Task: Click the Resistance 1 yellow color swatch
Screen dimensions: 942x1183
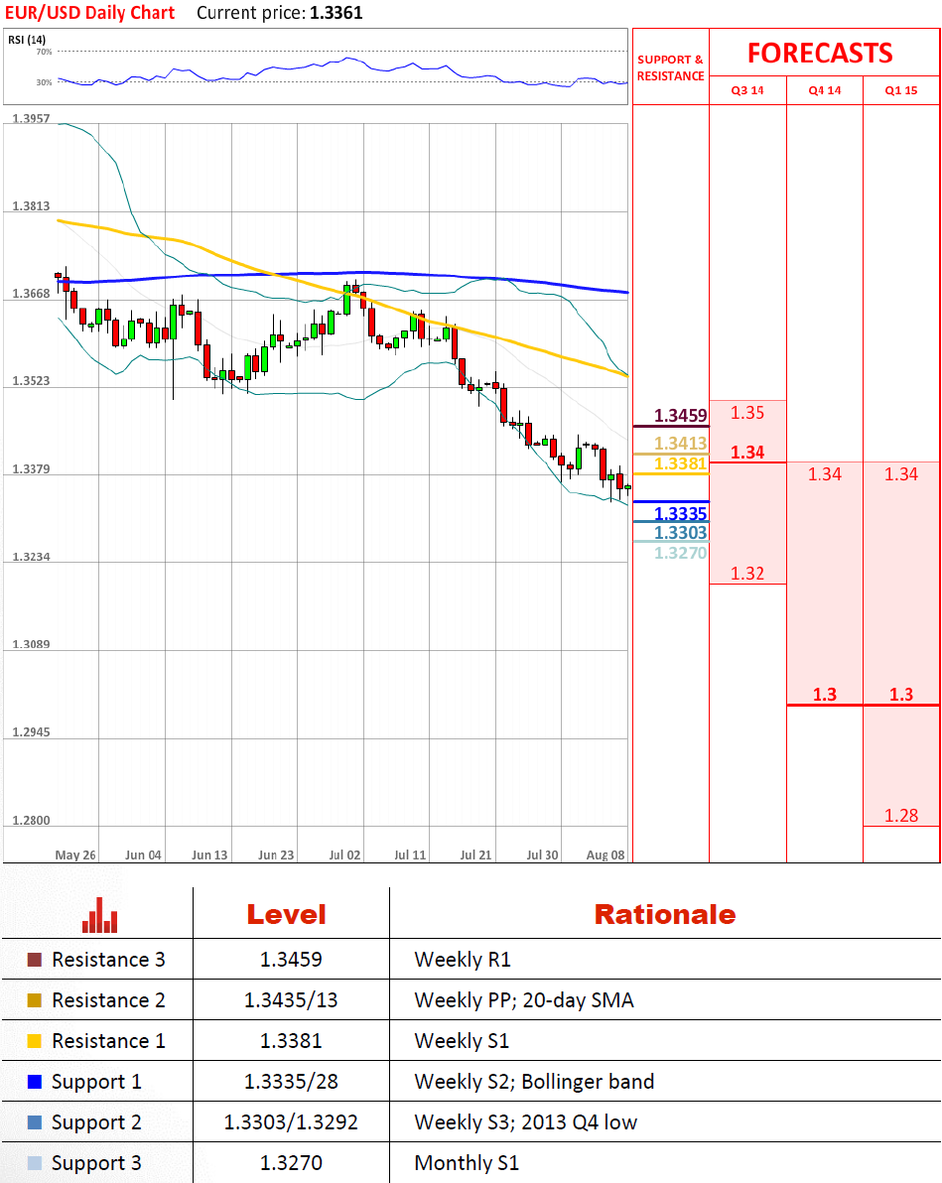Action: coord(34,1041)
